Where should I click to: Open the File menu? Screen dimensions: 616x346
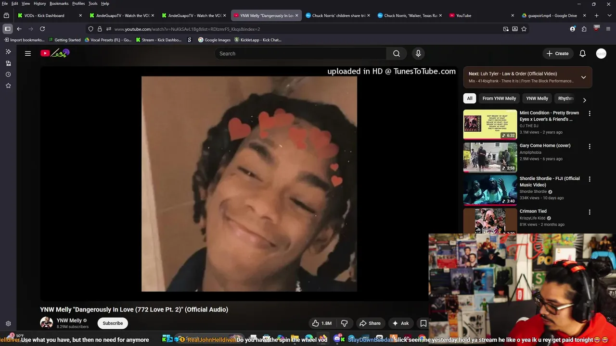(5, 3)
